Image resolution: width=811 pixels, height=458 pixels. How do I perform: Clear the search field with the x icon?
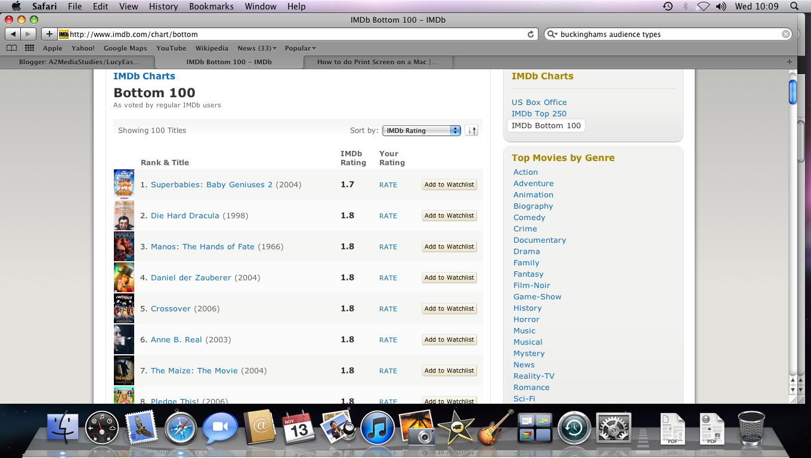tap(786, 34)
